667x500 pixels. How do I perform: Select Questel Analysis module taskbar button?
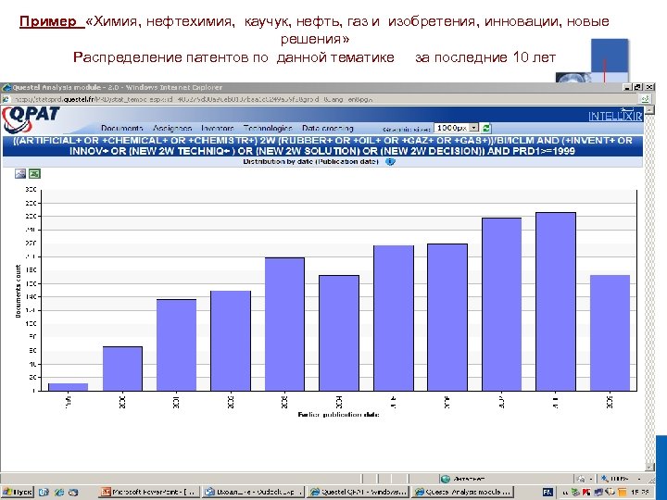pos(462,492)
